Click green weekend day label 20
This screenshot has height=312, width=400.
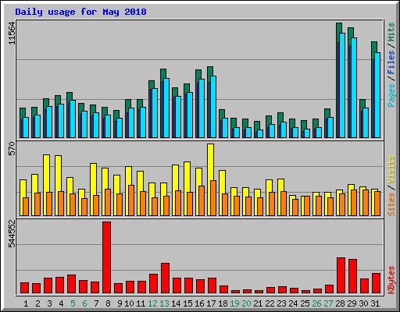(x=246, y=303)
